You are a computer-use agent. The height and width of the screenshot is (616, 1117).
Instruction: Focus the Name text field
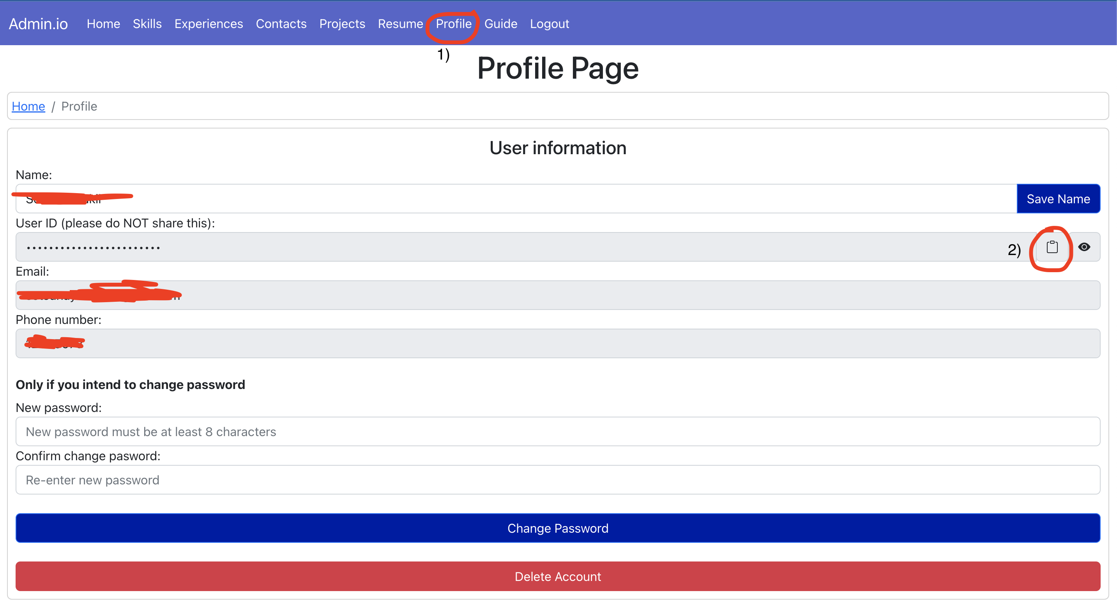tap(516, 199)
